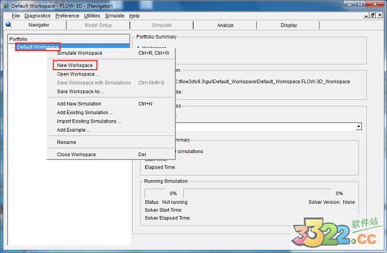Viewport: 387px width, 253px height.
Task: Click the FLOW-3D title bar app icon
Action: tap(6, 5)
